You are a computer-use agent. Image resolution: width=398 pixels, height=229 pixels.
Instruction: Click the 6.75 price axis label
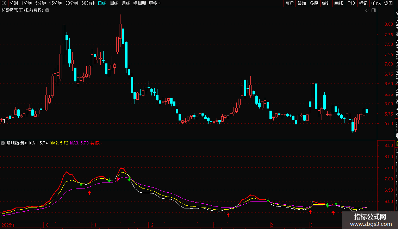388,74
